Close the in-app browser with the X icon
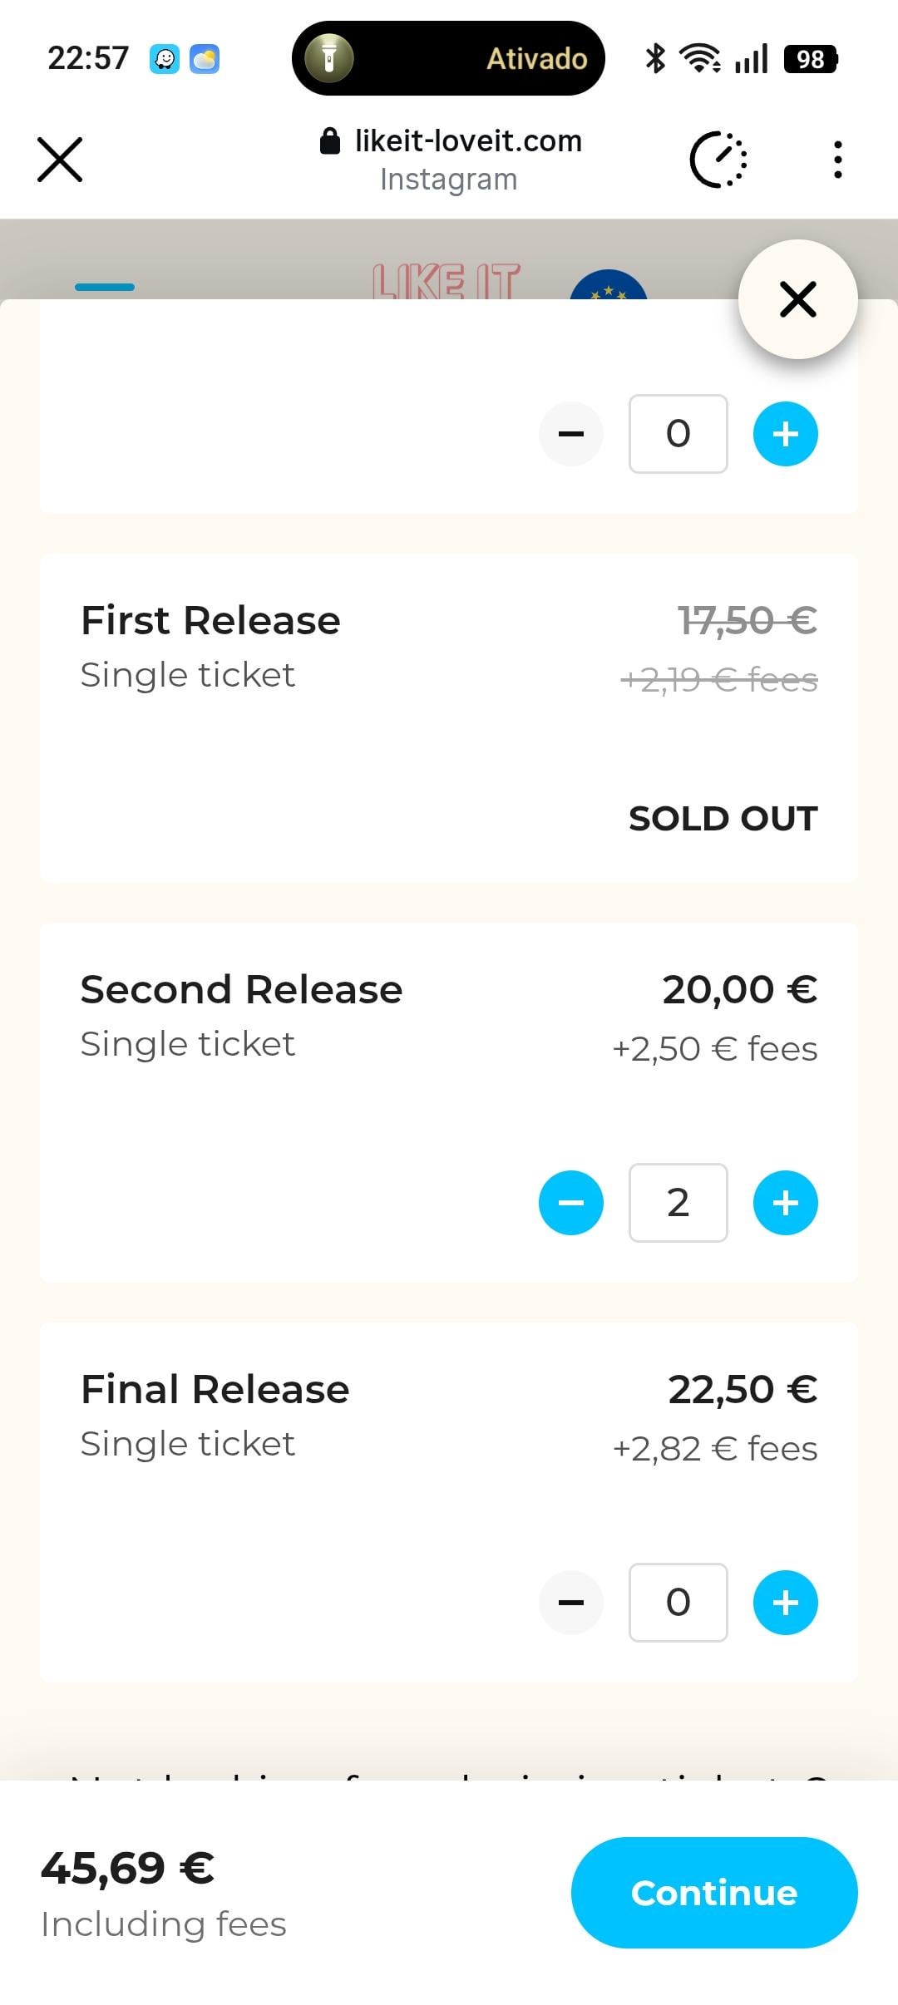Viewport: 898px width, 2005px height. pos(60,159)
